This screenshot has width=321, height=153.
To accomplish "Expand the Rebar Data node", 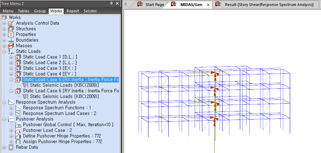I will 4,147.
